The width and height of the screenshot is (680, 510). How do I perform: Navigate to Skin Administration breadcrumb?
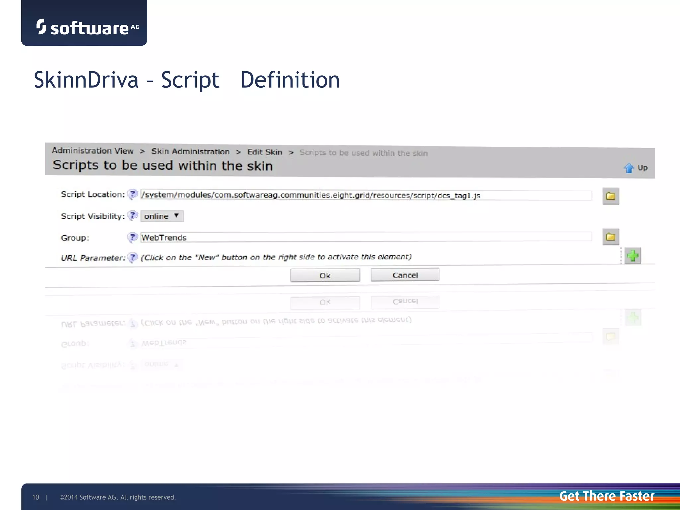(x=190, y=151)
